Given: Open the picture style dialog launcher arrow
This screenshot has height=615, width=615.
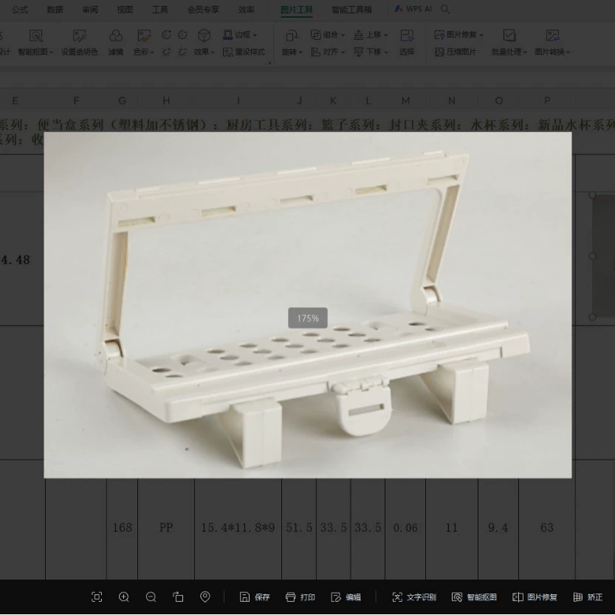Looking at the screenshot, I should [269, 62].
